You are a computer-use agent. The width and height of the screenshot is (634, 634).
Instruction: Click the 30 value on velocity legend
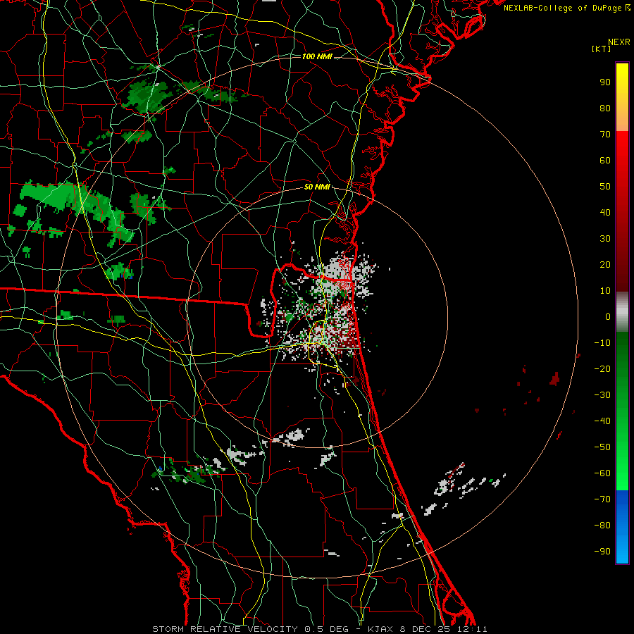[605, 239]
